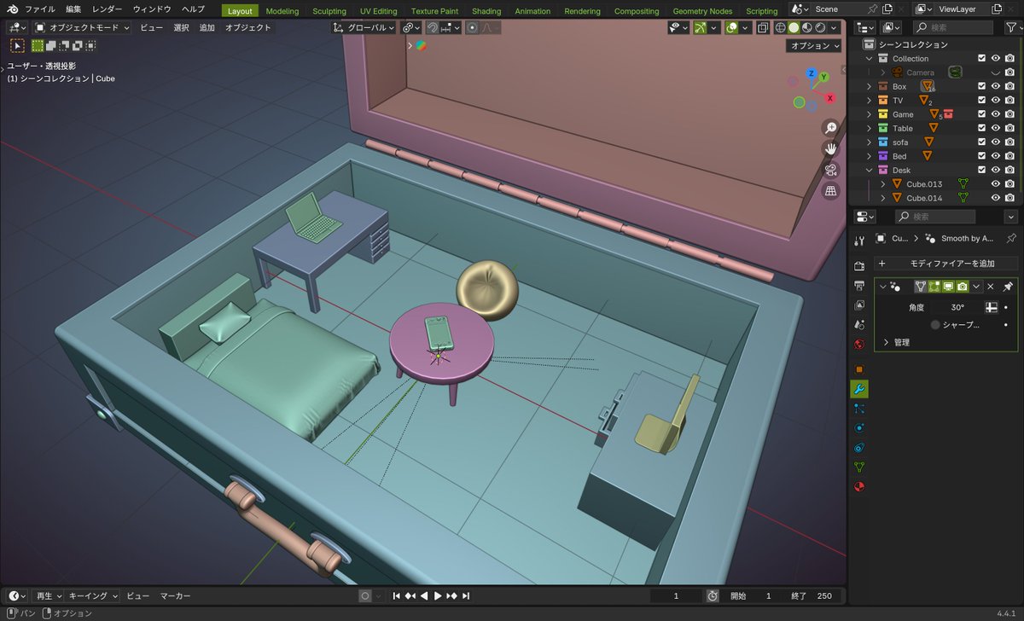This screenshot has width=1024, height=621.
Task: Toggle proportional editing button
Action: pos(472,27)
